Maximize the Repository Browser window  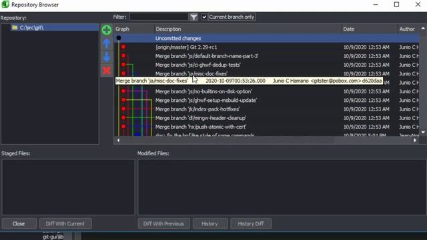click(397, 5)
